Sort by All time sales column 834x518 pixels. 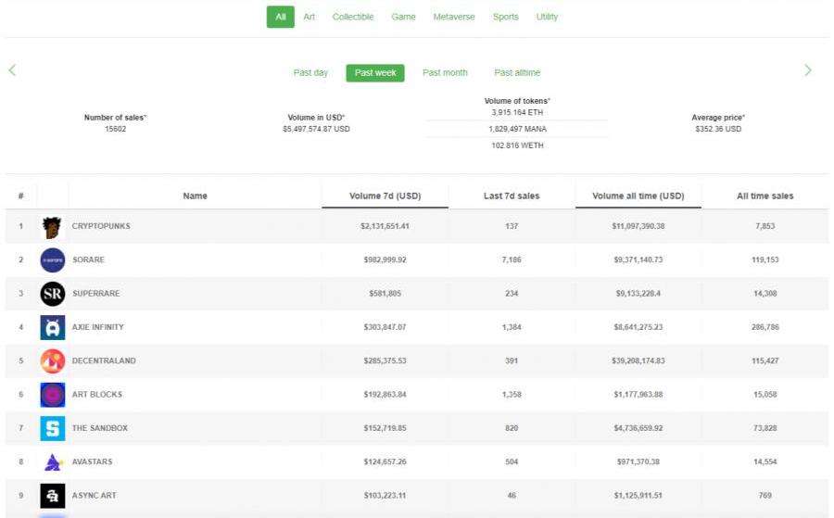tap(764, 196)
